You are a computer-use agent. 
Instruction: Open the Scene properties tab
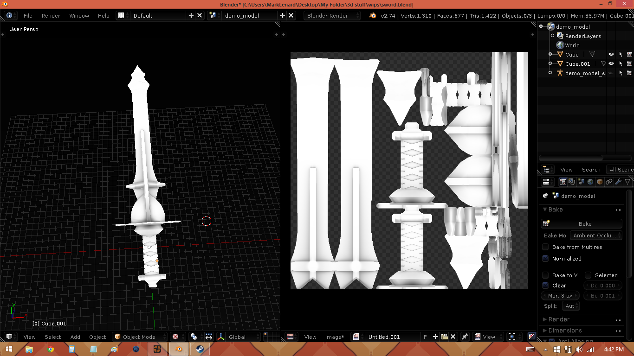click(x=581, y=182)
